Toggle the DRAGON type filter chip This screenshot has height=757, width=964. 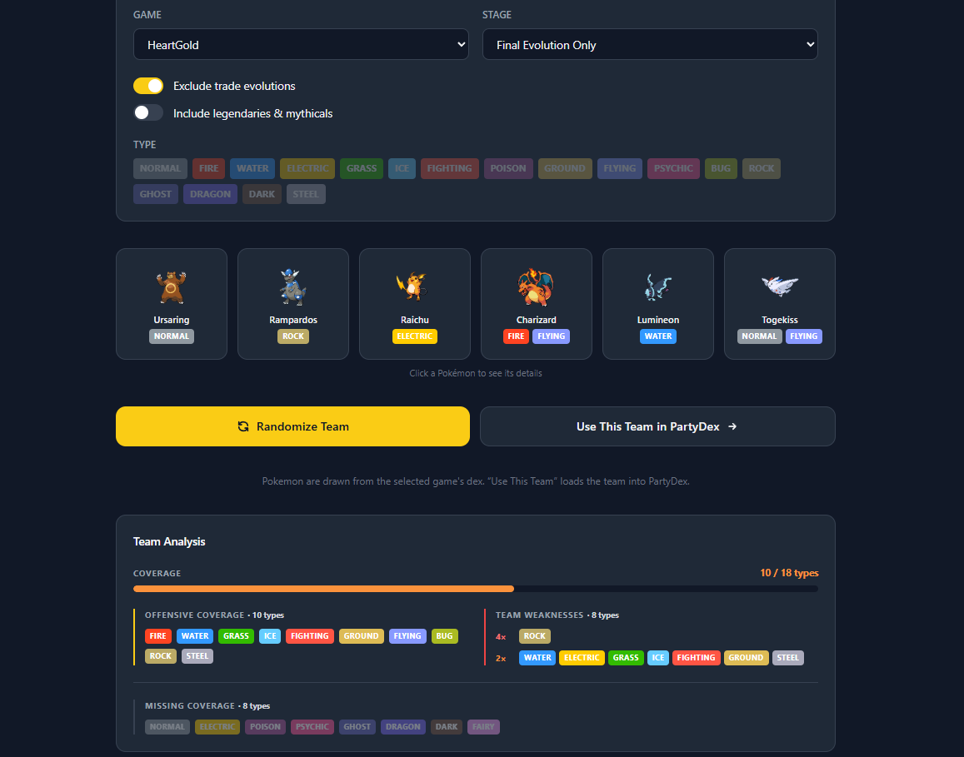coord(210,194)
